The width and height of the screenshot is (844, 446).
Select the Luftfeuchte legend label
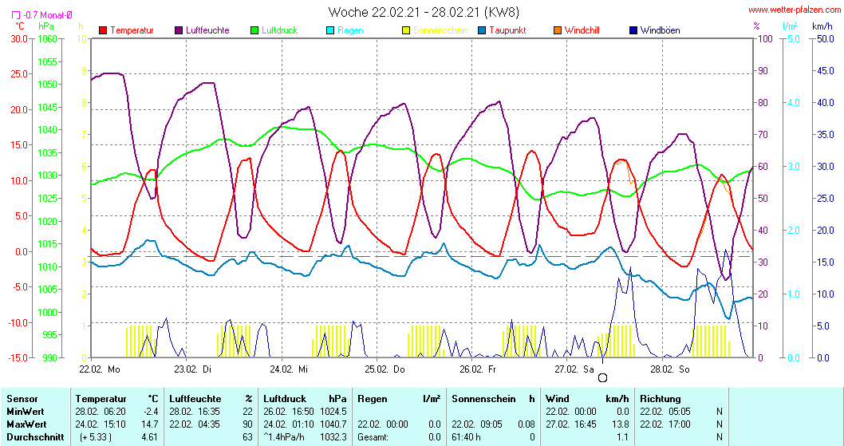[x=207, y=30]
